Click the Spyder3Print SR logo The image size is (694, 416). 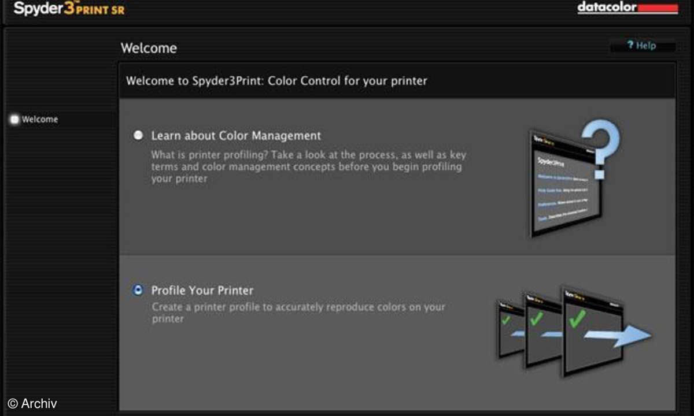coord(69,8)
